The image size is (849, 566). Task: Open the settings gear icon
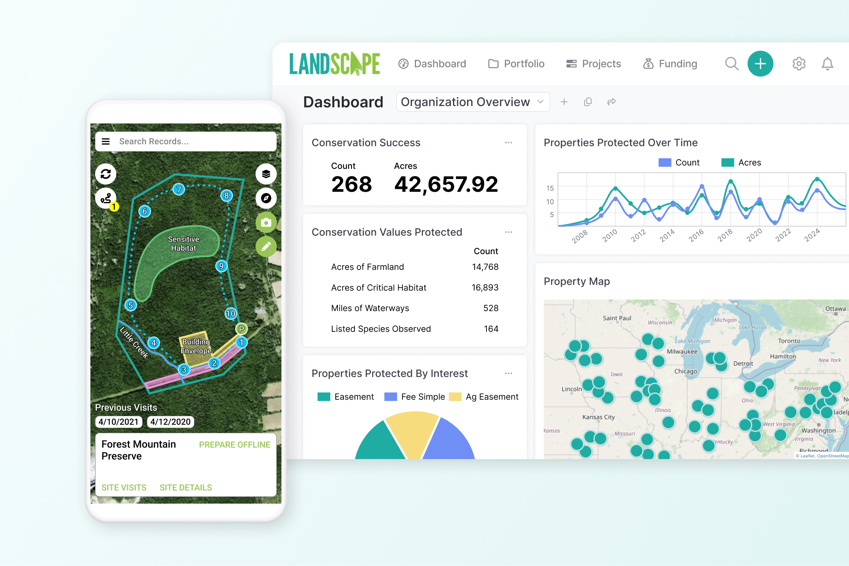pos(798,63)
